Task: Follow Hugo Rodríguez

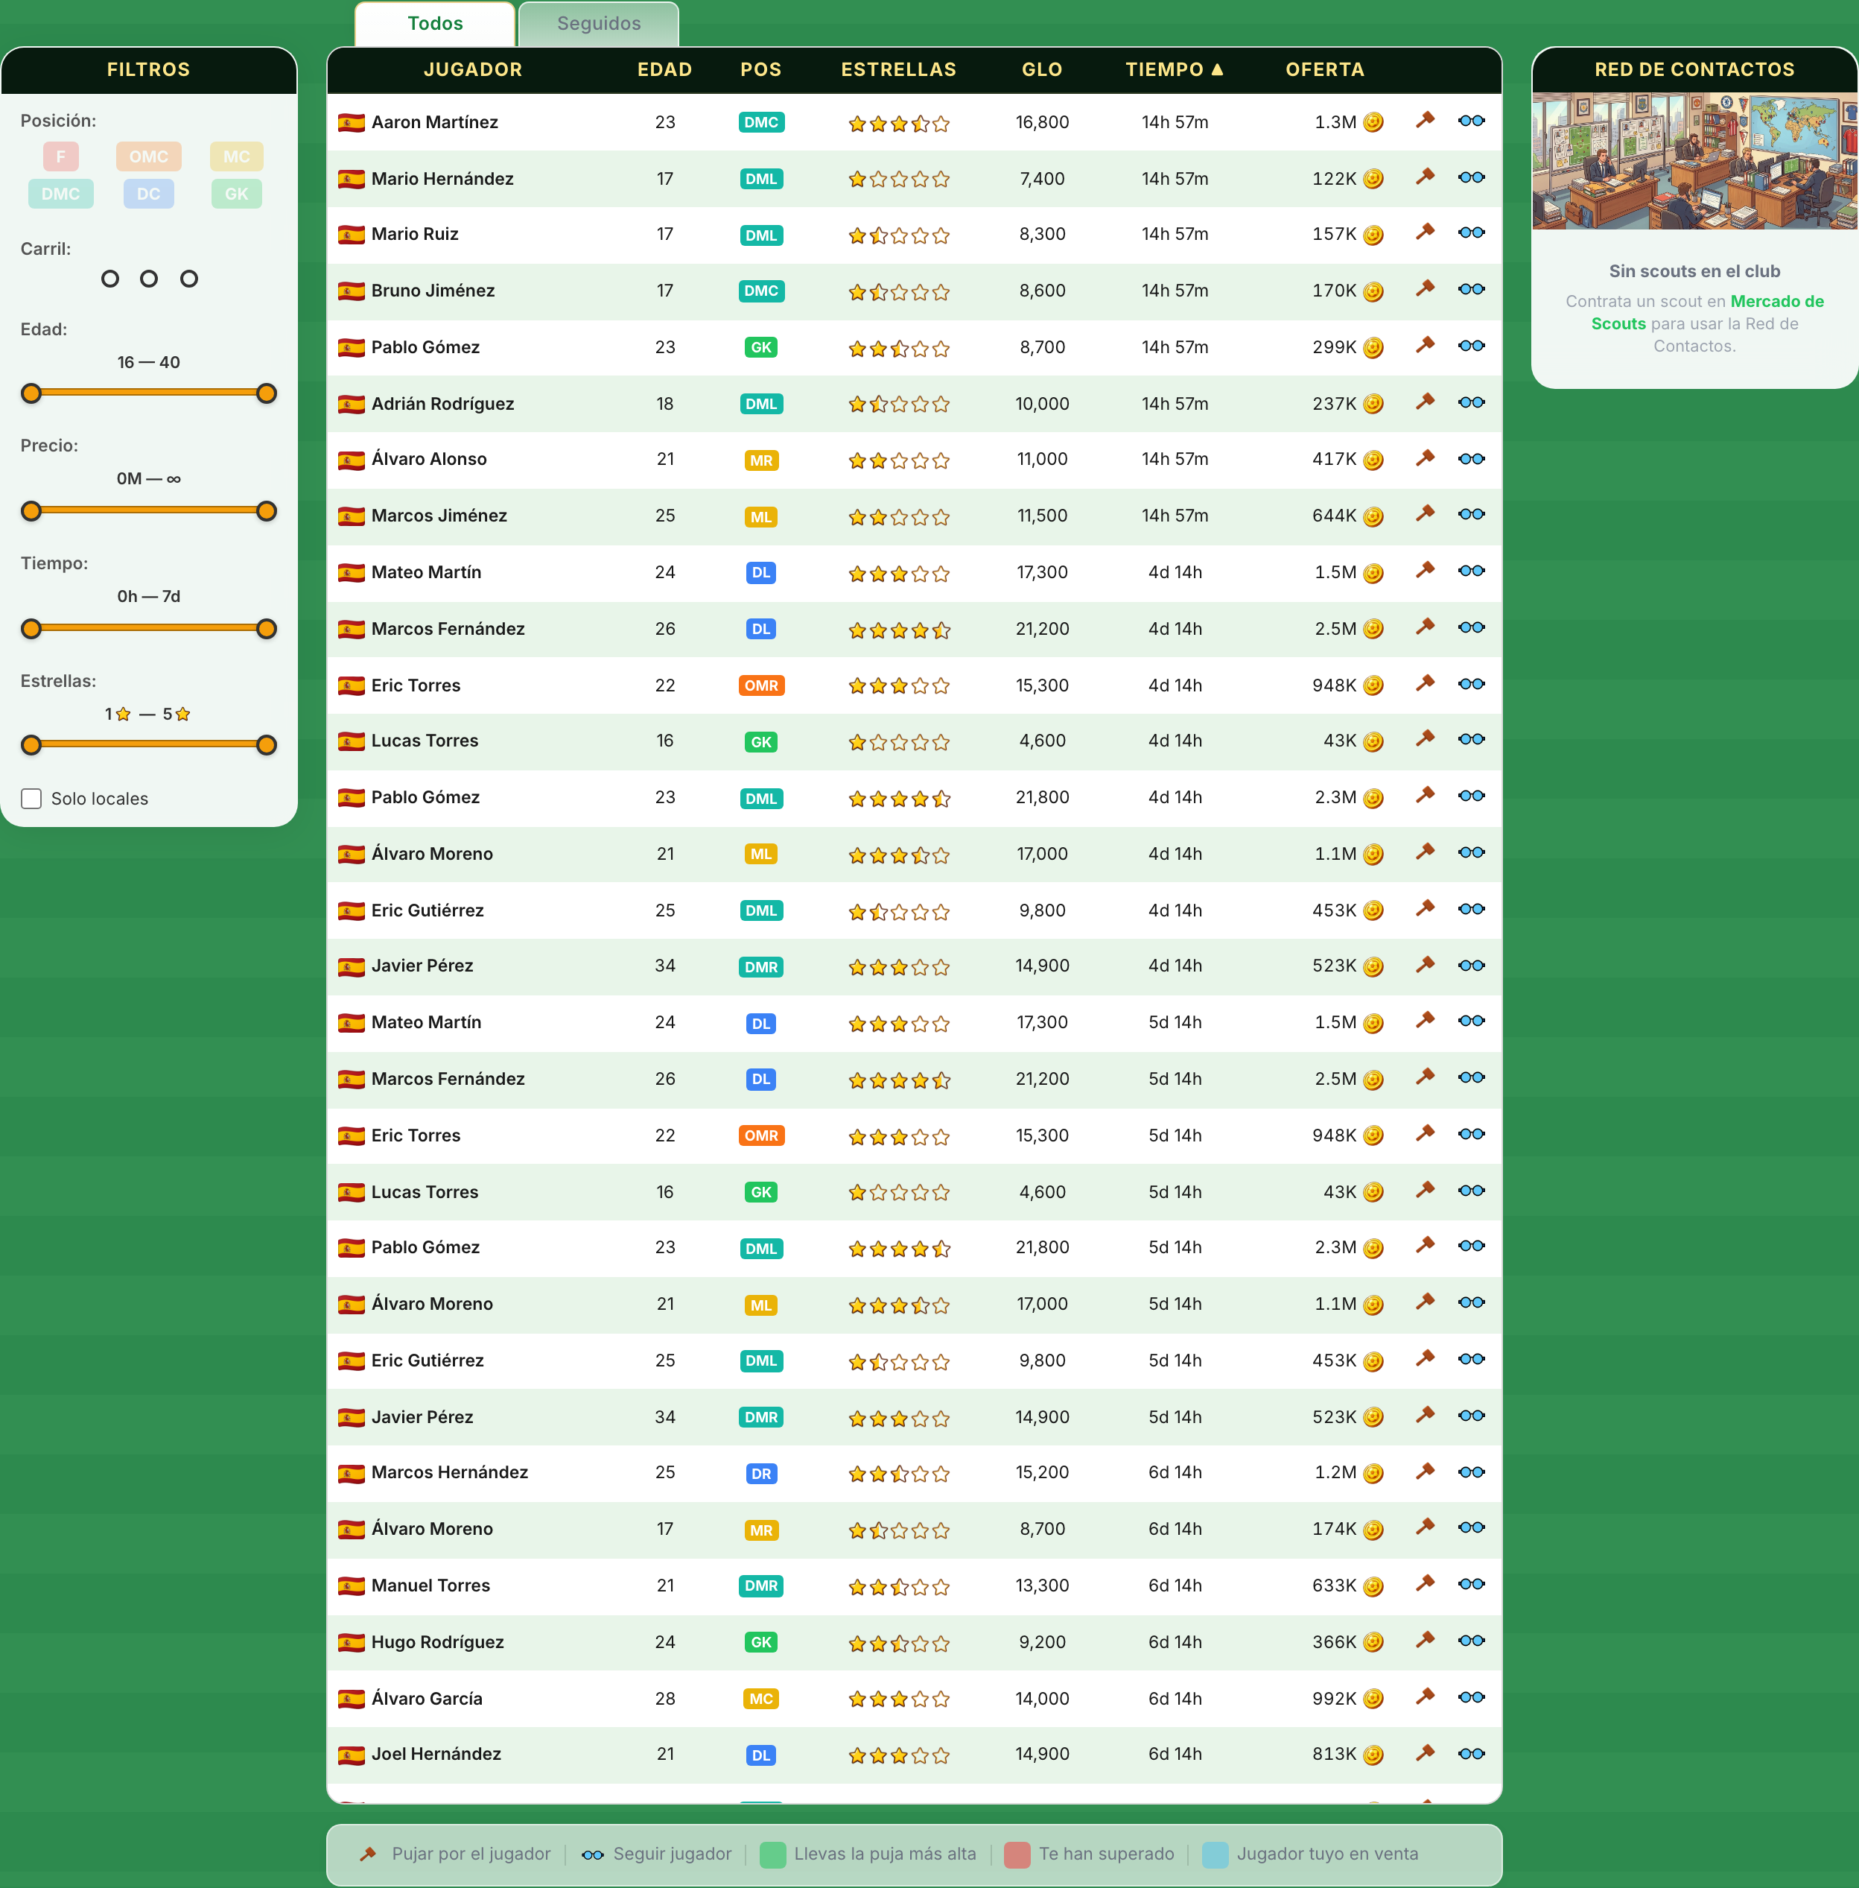Action: pyautogui.click(x=1470, y=1641)
